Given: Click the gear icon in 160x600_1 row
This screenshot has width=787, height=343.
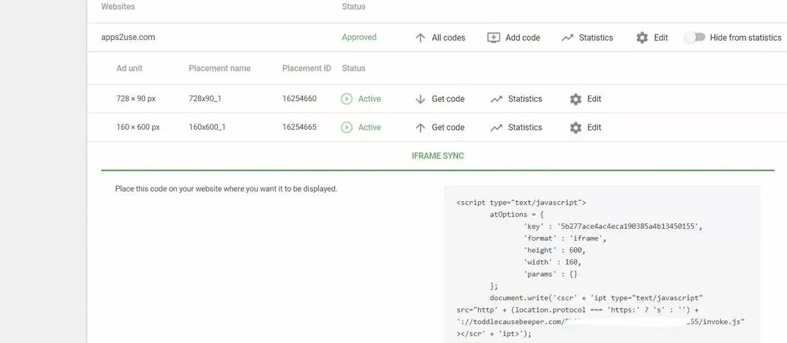Looking at the screenshot, I should tap(575, 128).
